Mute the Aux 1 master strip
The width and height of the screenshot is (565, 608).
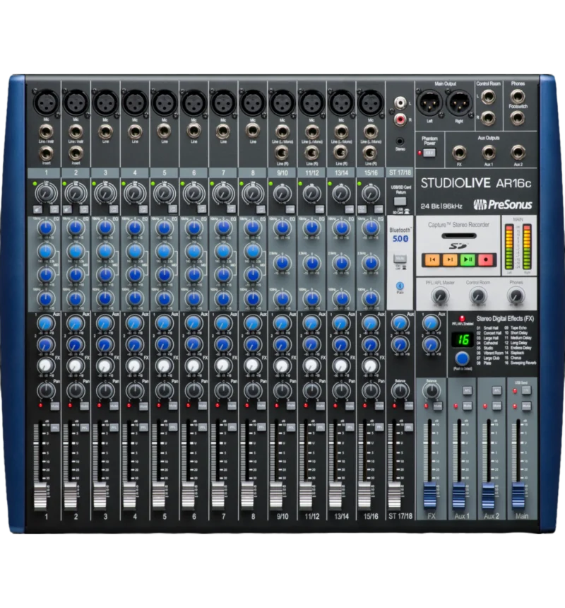(x=467, y=407)
